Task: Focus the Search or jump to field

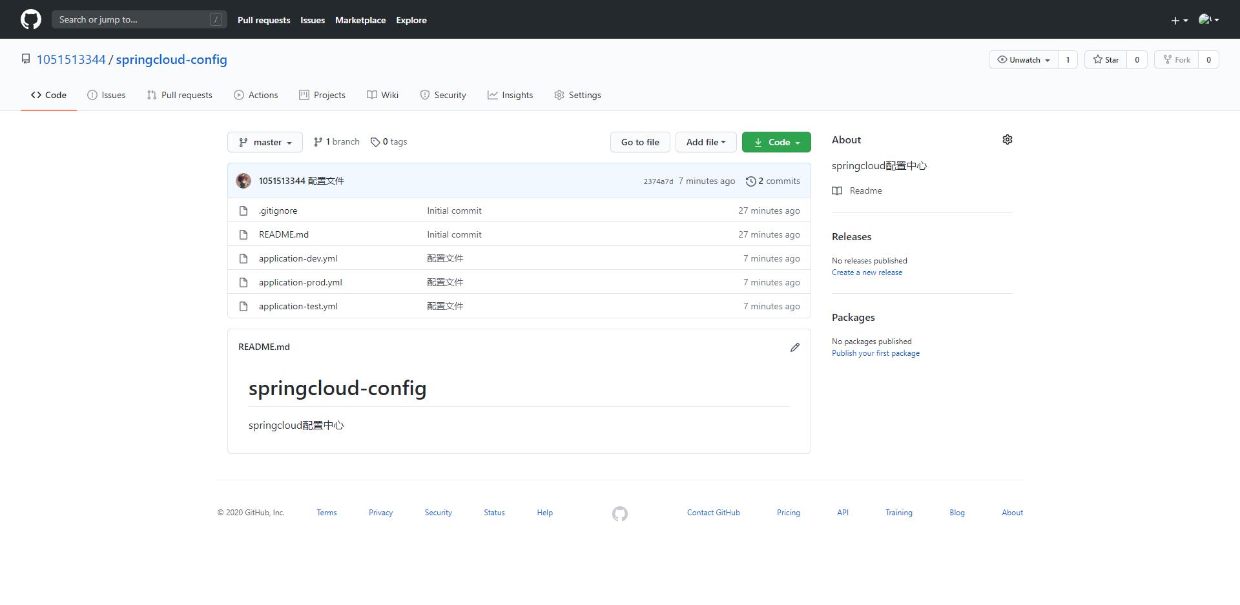Action: [139, 19]
